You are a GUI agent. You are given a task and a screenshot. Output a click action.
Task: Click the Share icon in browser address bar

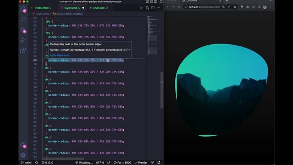pyautogui.click(x=229, y=7)
